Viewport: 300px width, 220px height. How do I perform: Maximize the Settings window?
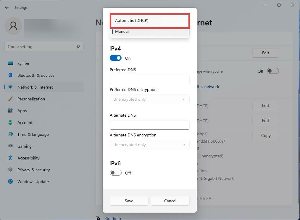[x=279, y=5]
